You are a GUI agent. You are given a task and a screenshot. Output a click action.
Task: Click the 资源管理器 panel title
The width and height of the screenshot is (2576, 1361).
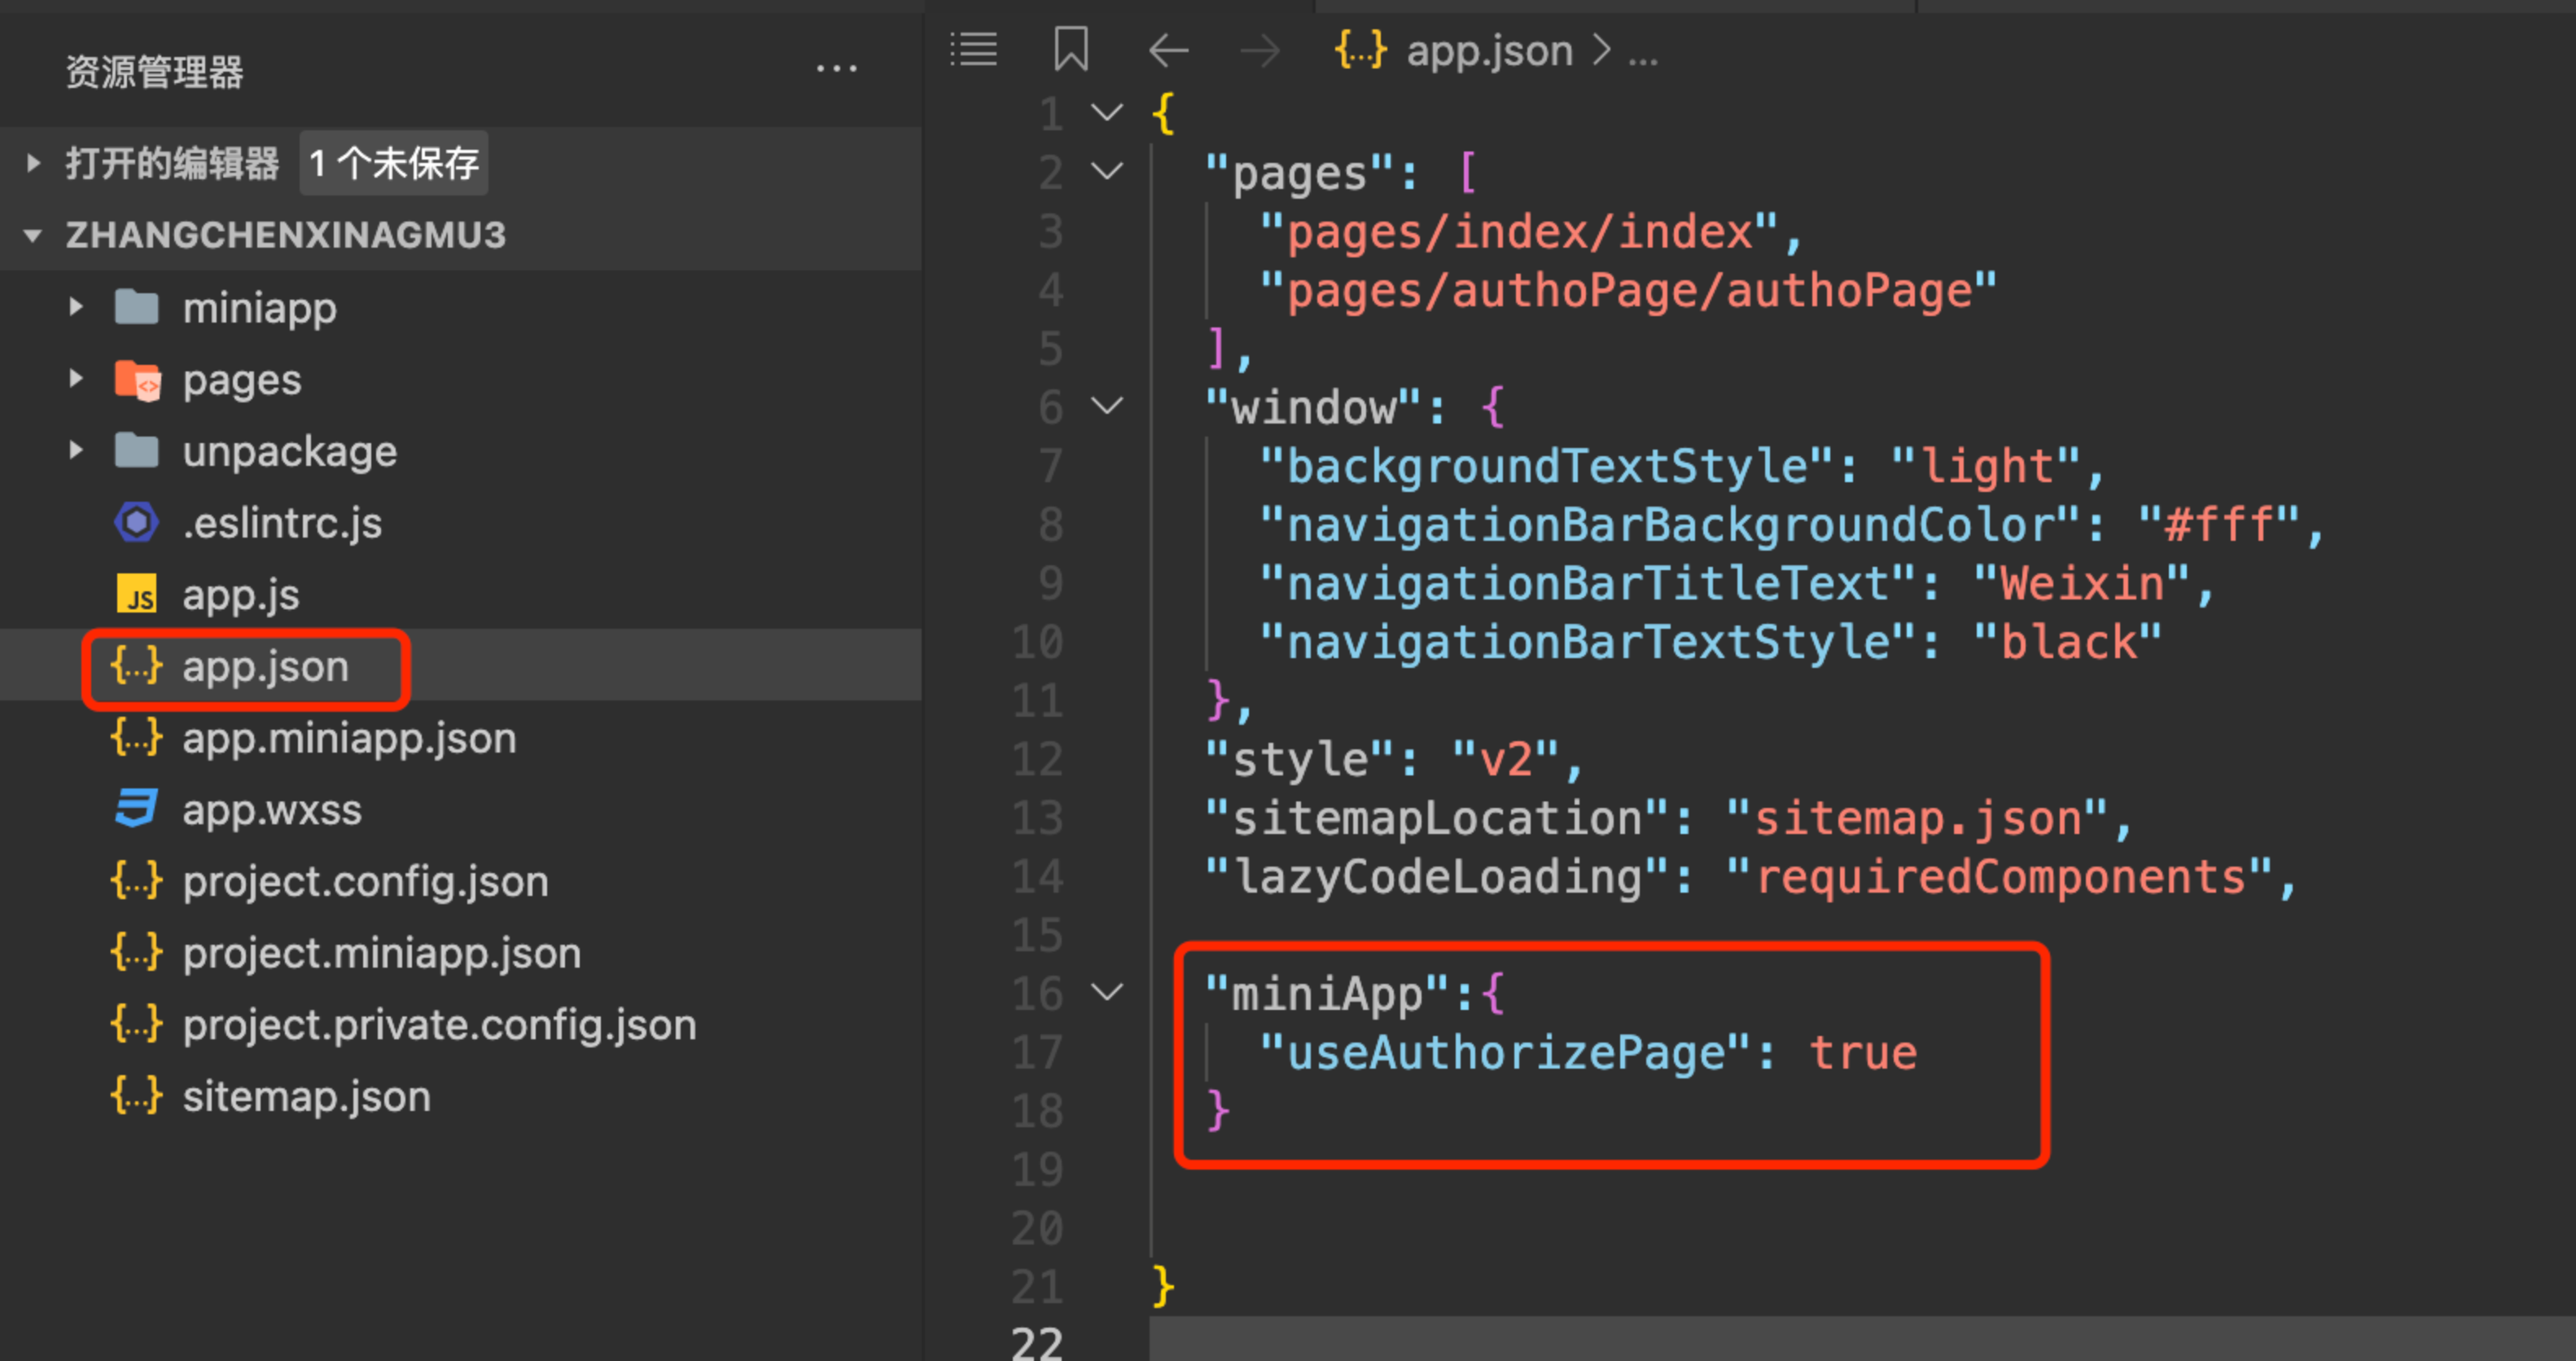(155, 72)
